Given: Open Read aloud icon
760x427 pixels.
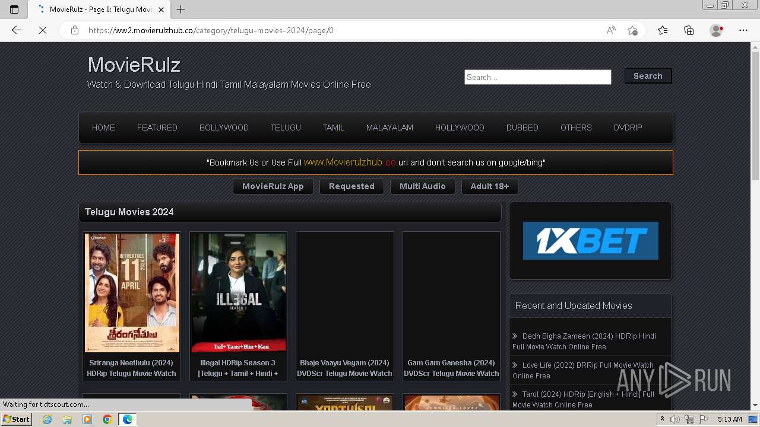Looking at the screenshot, I should 611,30.
